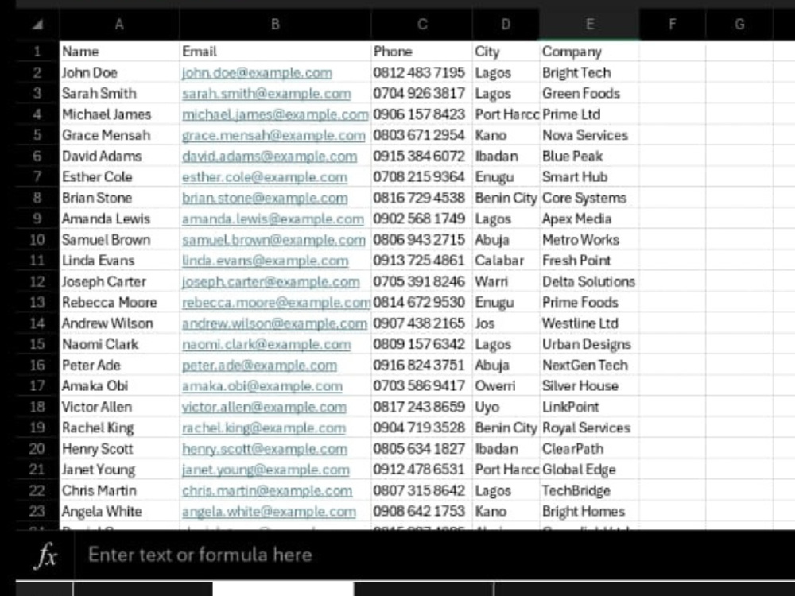Screen dimensions: 795x596
Task: Open grace.mensah@example.com email link
Action: click(x=273, y=135)
